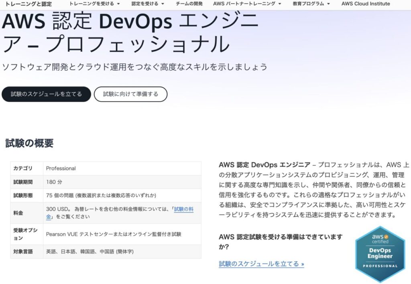Open トレーニングと認定 home link
The image size is (411, 284).
[x=28, y=4]
